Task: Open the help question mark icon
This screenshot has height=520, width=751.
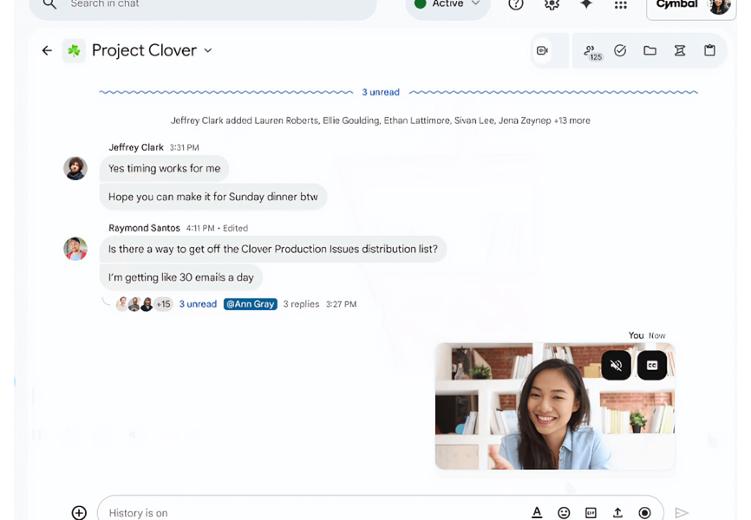Action: [516, 4]
